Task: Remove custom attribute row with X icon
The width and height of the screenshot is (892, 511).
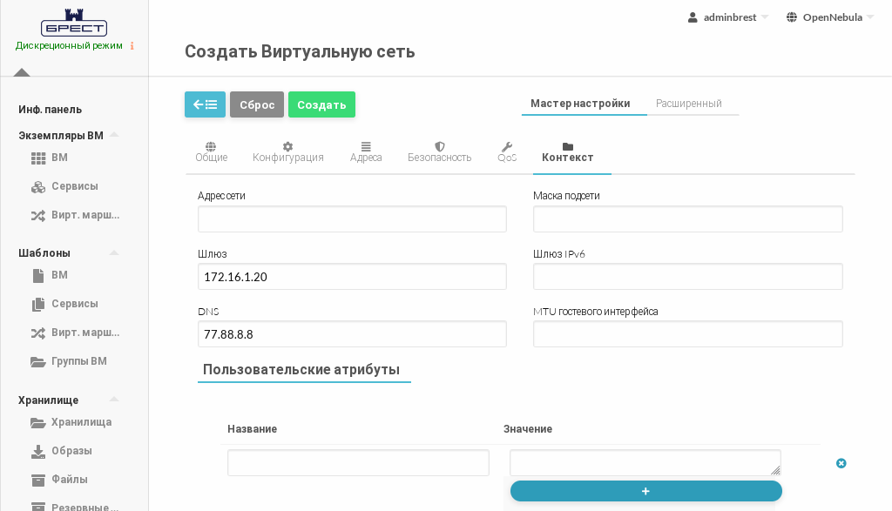Action: coord(841,463)
